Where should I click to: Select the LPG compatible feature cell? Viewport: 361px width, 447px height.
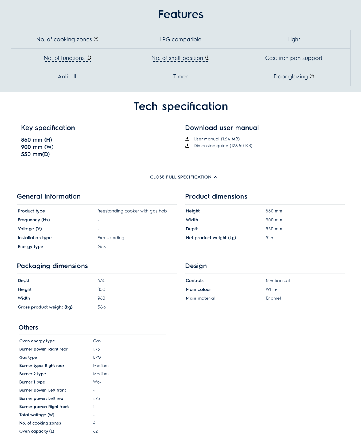[x=180, y=39]
